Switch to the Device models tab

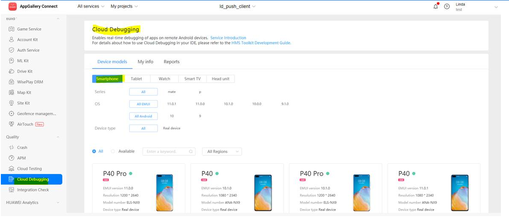(x=112, y=62)
